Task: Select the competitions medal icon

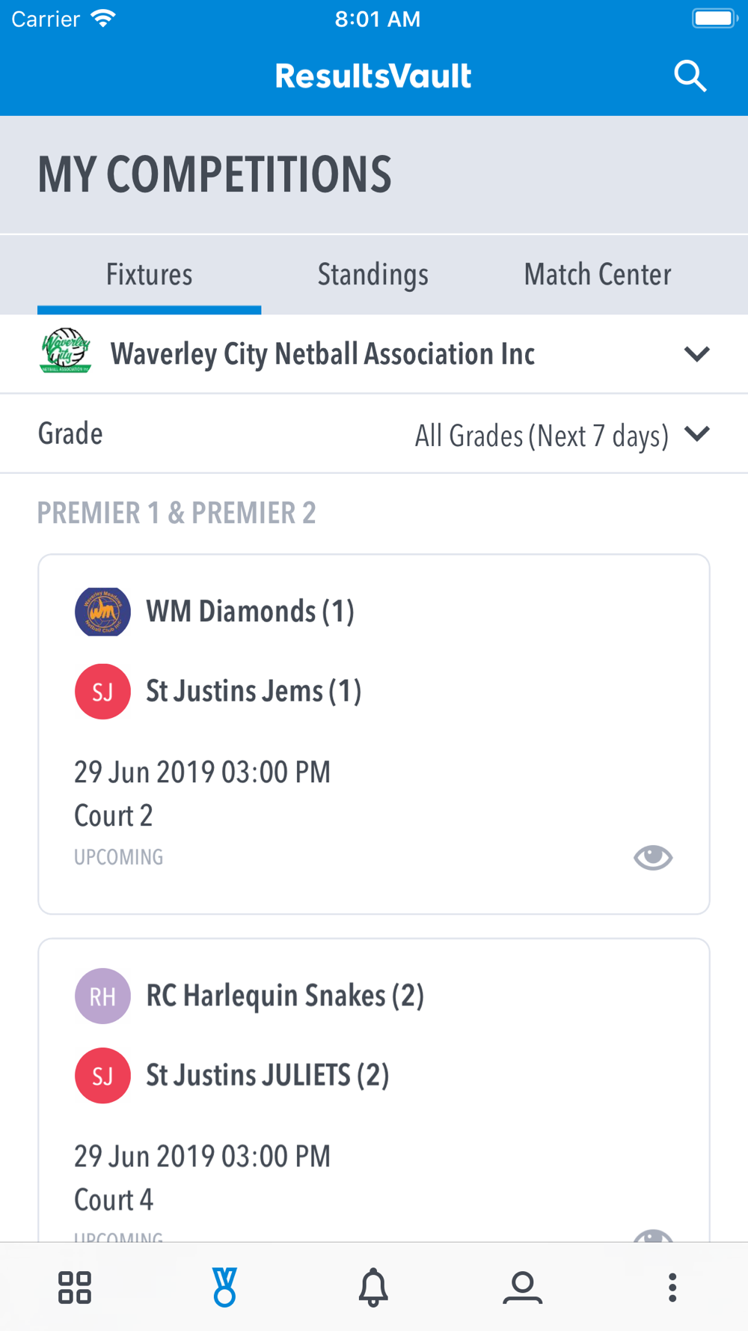Action: (x=224, y=1288)
